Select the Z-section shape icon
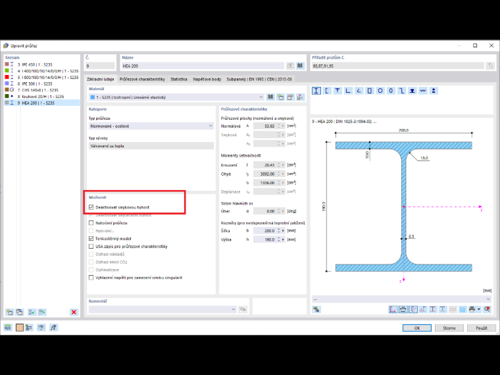The height and width of the screenshot is (375, 500). tap(401, 91)
